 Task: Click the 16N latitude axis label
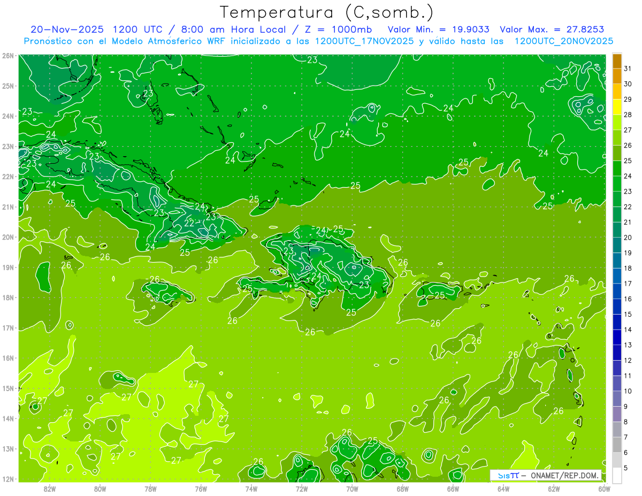7,358
